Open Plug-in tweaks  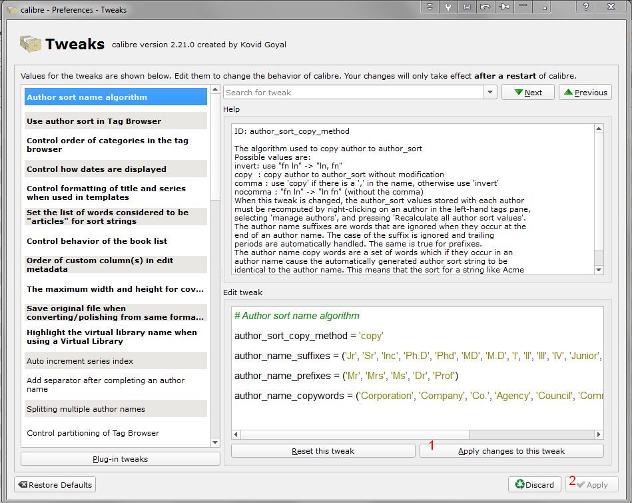120,459
